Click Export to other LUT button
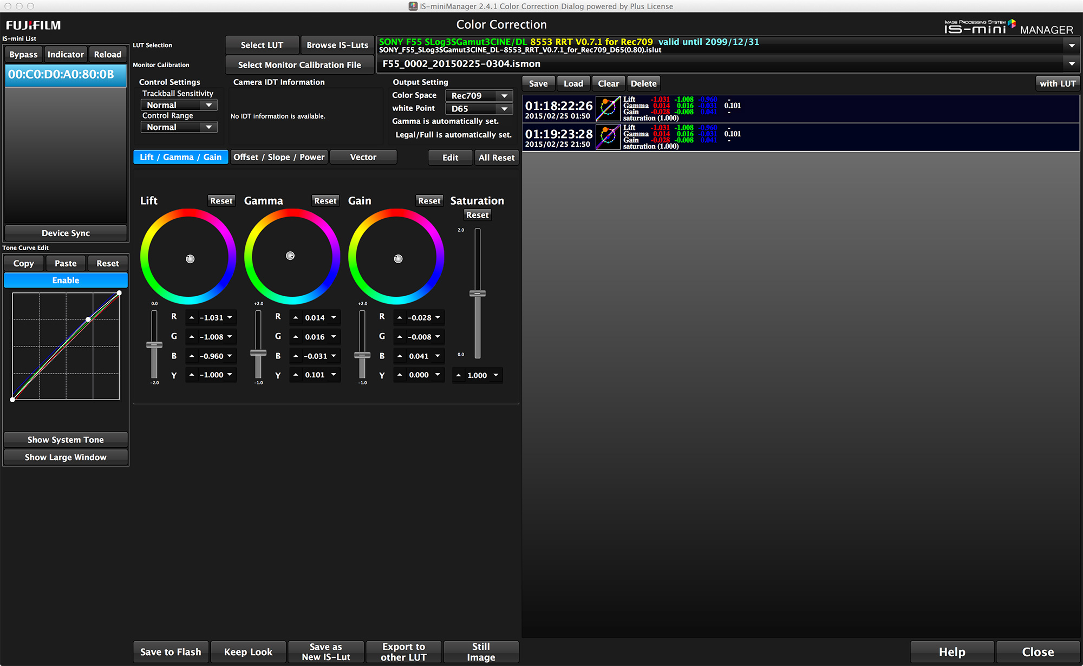 coord(403,652)
